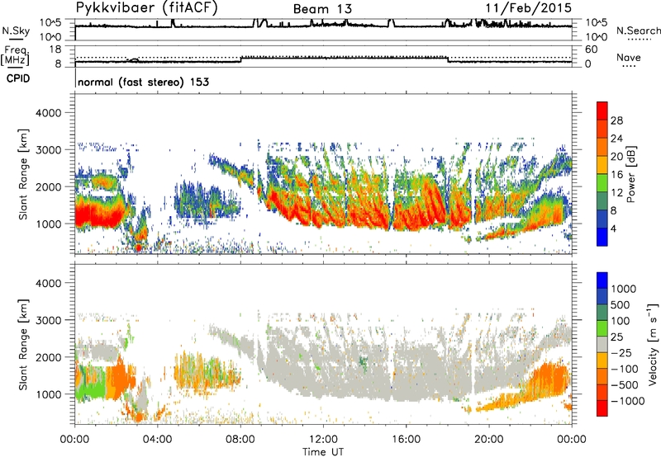The width and height of the screenshot is (661, 457).
Task: Click the power scale value "4"
Action: tap(614, 229)
